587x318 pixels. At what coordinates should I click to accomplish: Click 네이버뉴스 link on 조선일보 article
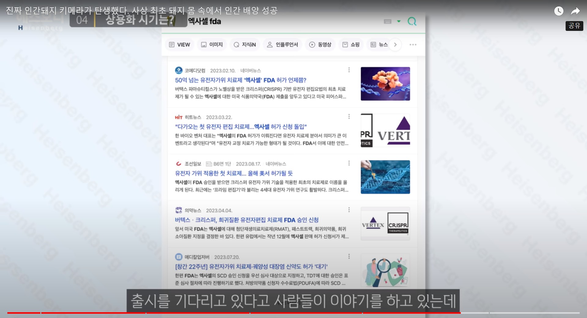[x=276, y=164]
